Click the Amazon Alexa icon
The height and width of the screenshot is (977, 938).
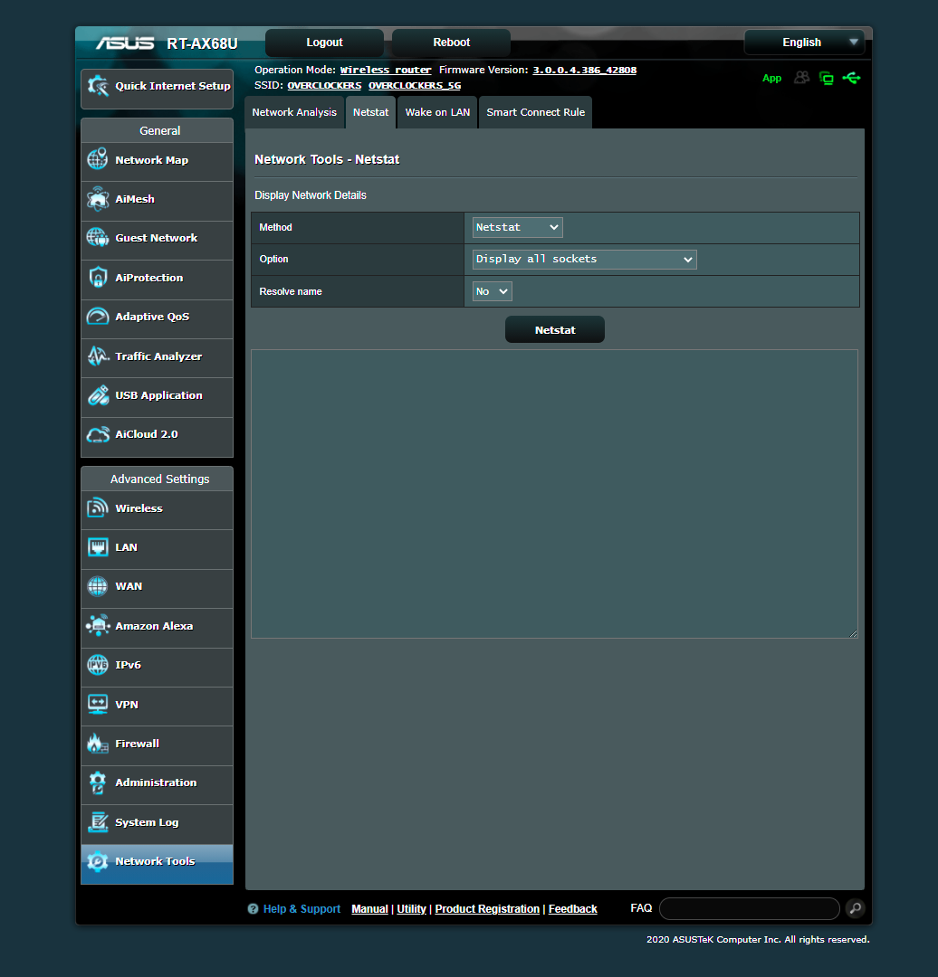[x=98, y=626]
